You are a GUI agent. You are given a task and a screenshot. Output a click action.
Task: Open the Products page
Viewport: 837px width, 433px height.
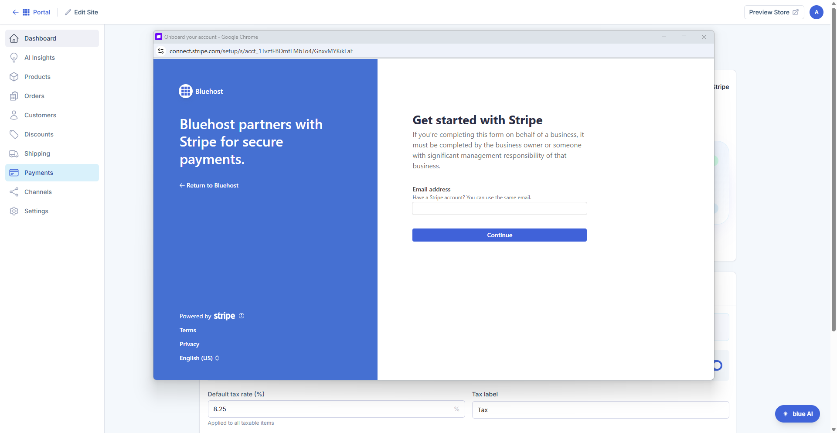(x=52, y=77)
